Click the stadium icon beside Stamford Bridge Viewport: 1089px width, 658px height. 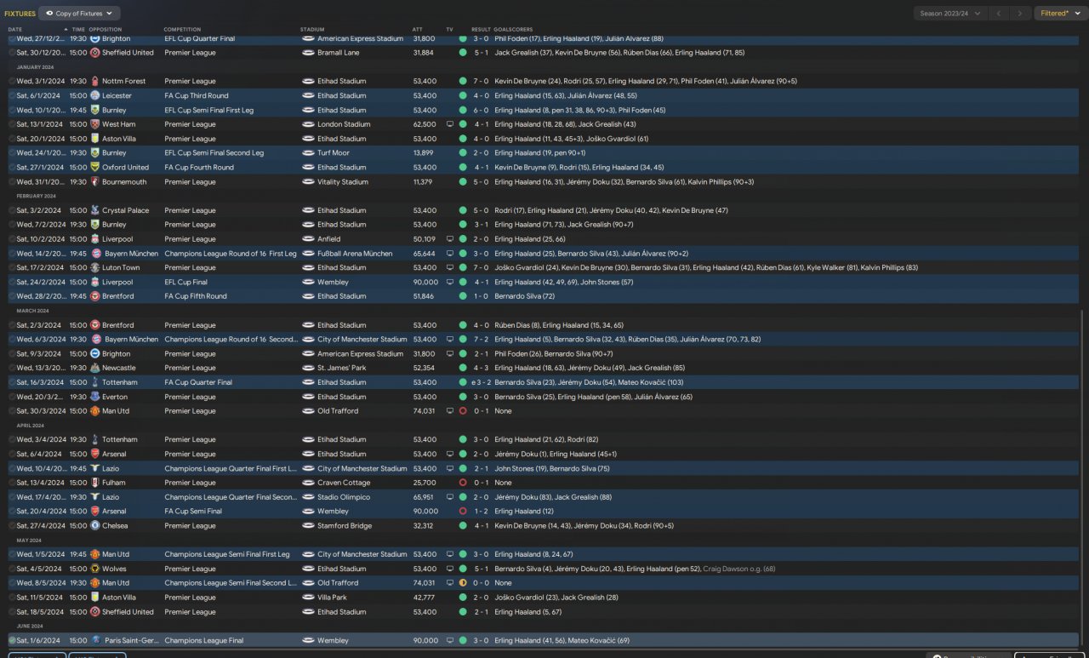(308, 526)
